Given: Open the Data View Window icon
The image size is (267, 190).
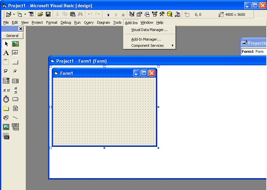Looking at the screenshot, I should pos(170,14).
